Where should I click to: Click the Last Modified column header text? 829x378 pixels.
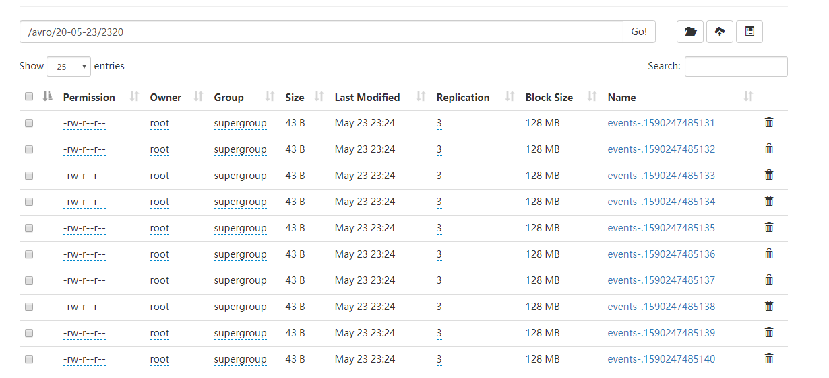[367, 98]
